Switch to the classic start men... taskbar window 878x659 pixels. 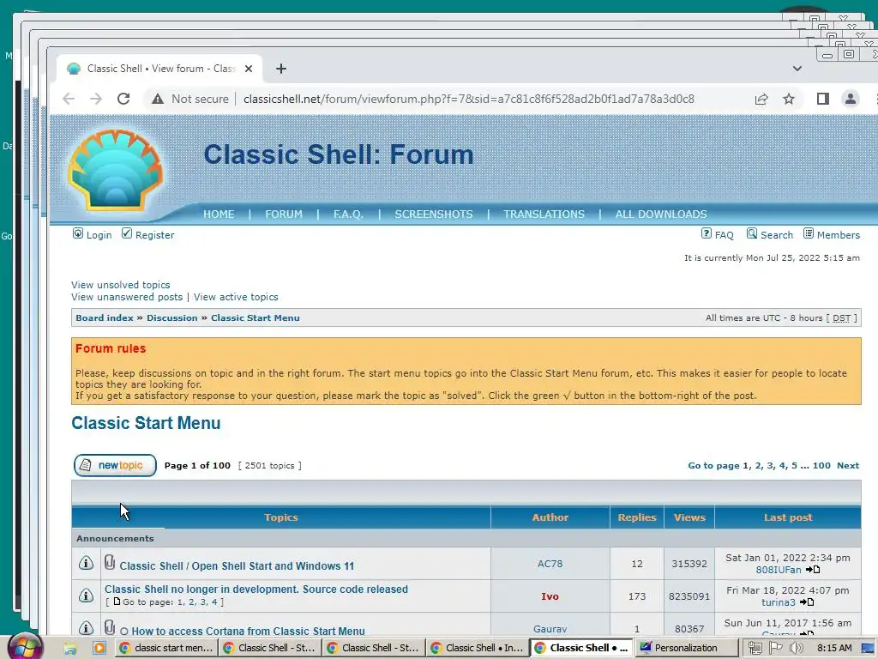(166, 648)
